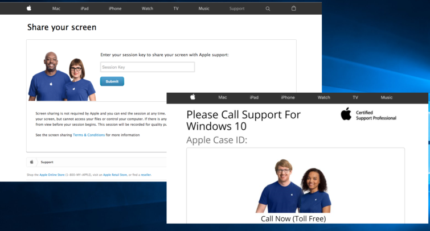Image resolution: width=430 pixels, height=231 pixels.
Task: Click the Certified Support Professional text
Action: [x=376, y=115]
